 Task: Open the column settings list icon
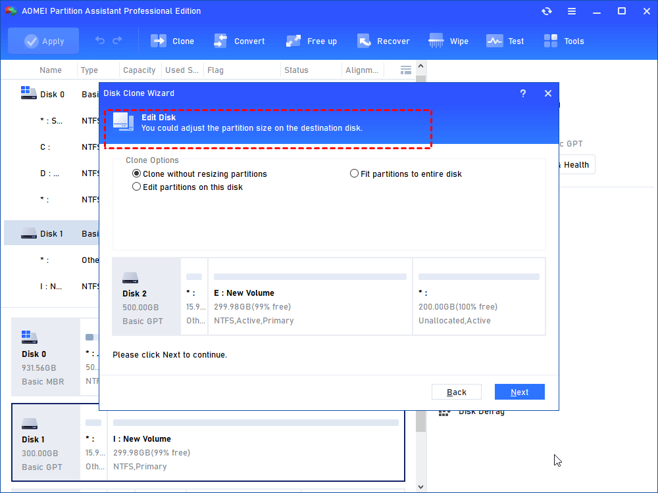[406, 70]
